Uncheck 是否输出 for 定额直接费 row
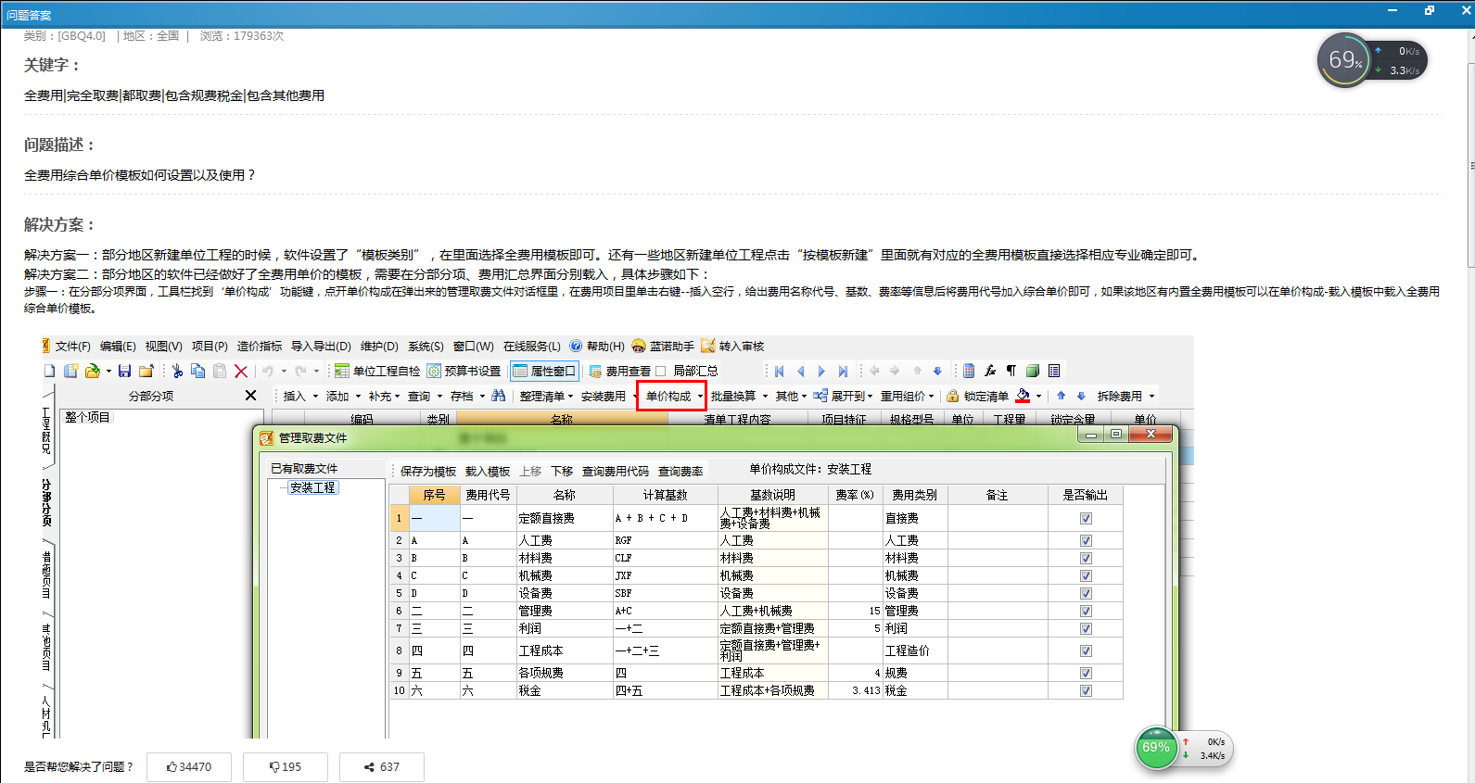Screen dimensions: 1475x783 click(x=1086, y=518)
